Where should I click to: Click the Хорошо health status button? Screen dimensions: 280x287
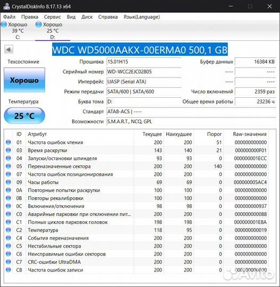point(24,80)
